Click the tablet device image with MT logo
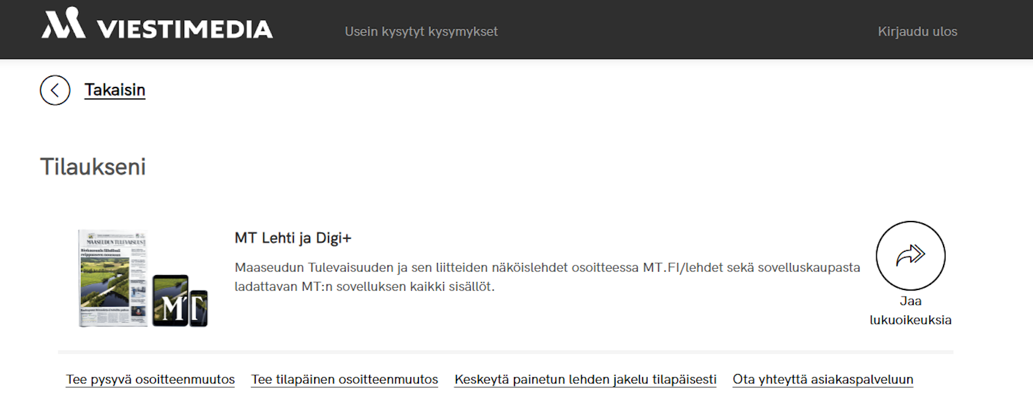 point(170,300)
